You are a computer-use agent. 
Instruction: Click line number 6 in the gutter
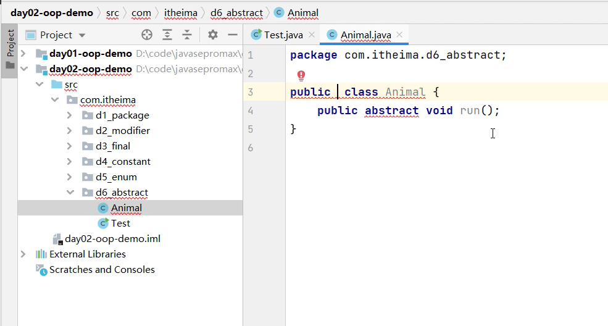pos(251,148)
